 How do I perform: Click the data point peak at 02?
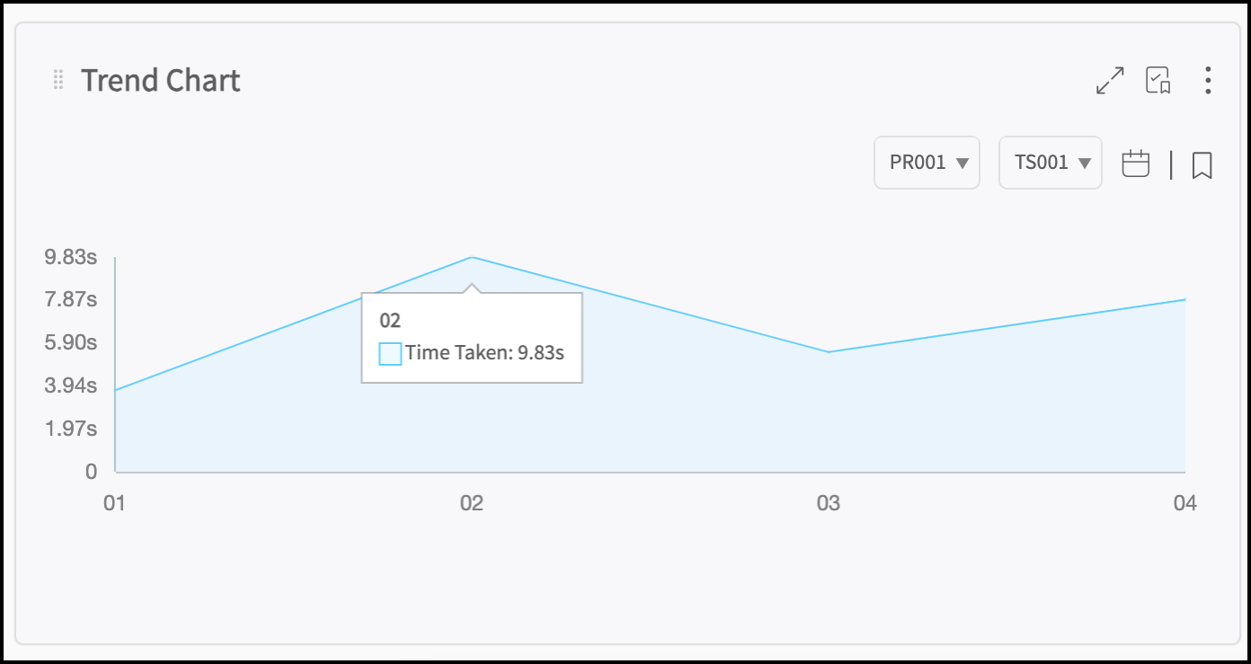click(x=472, y=258)
